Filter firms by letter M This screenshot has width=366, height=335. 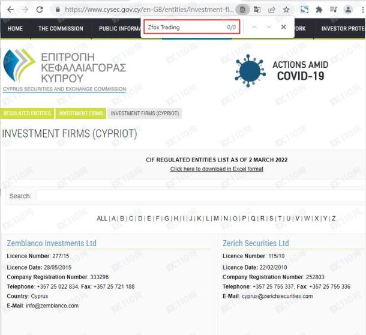[x=217, y=219]
